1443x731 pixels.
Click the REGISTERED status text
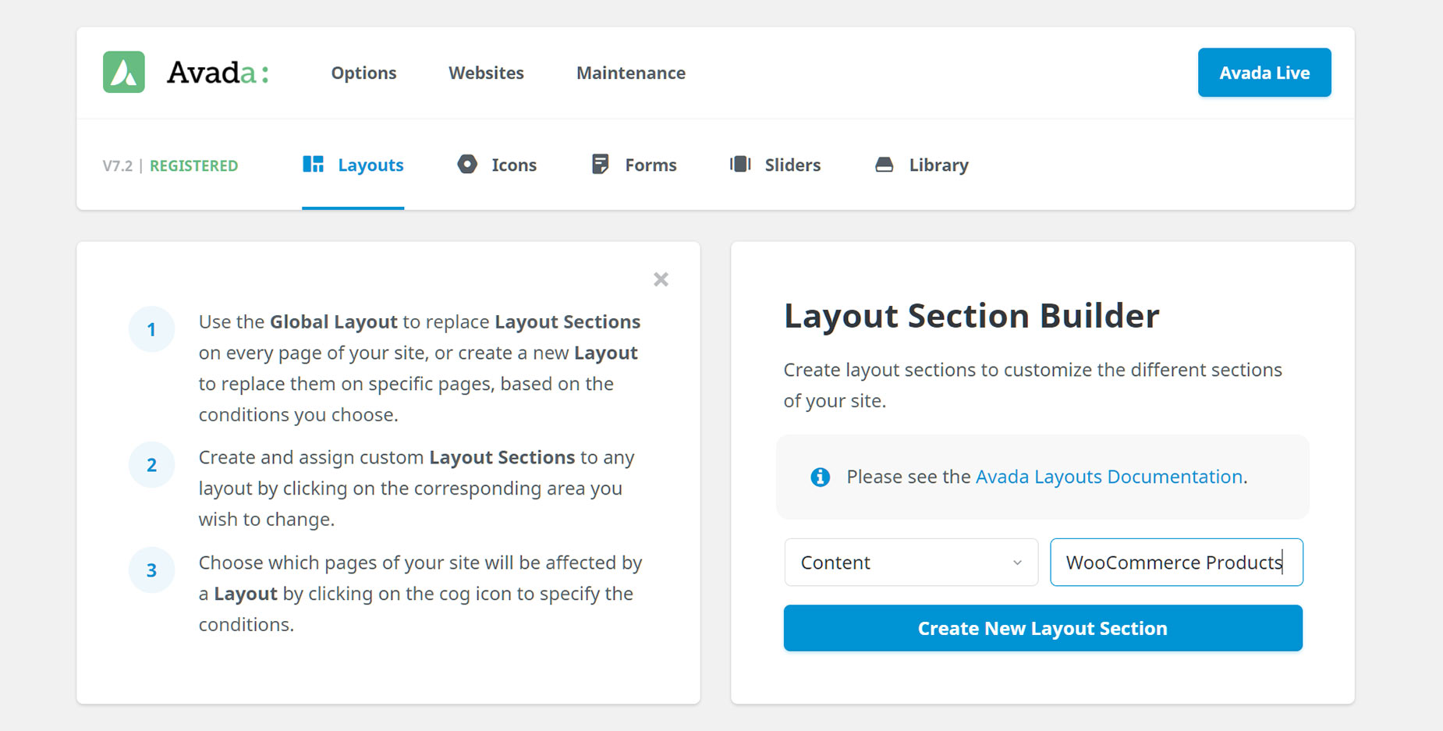(x=193, y=165)
